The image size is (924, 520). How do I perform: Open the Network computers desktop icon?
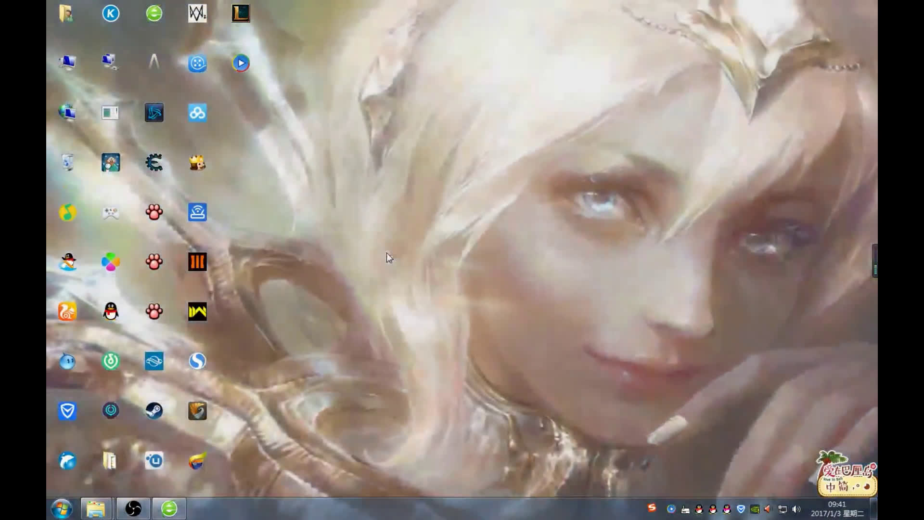point(110,62)
